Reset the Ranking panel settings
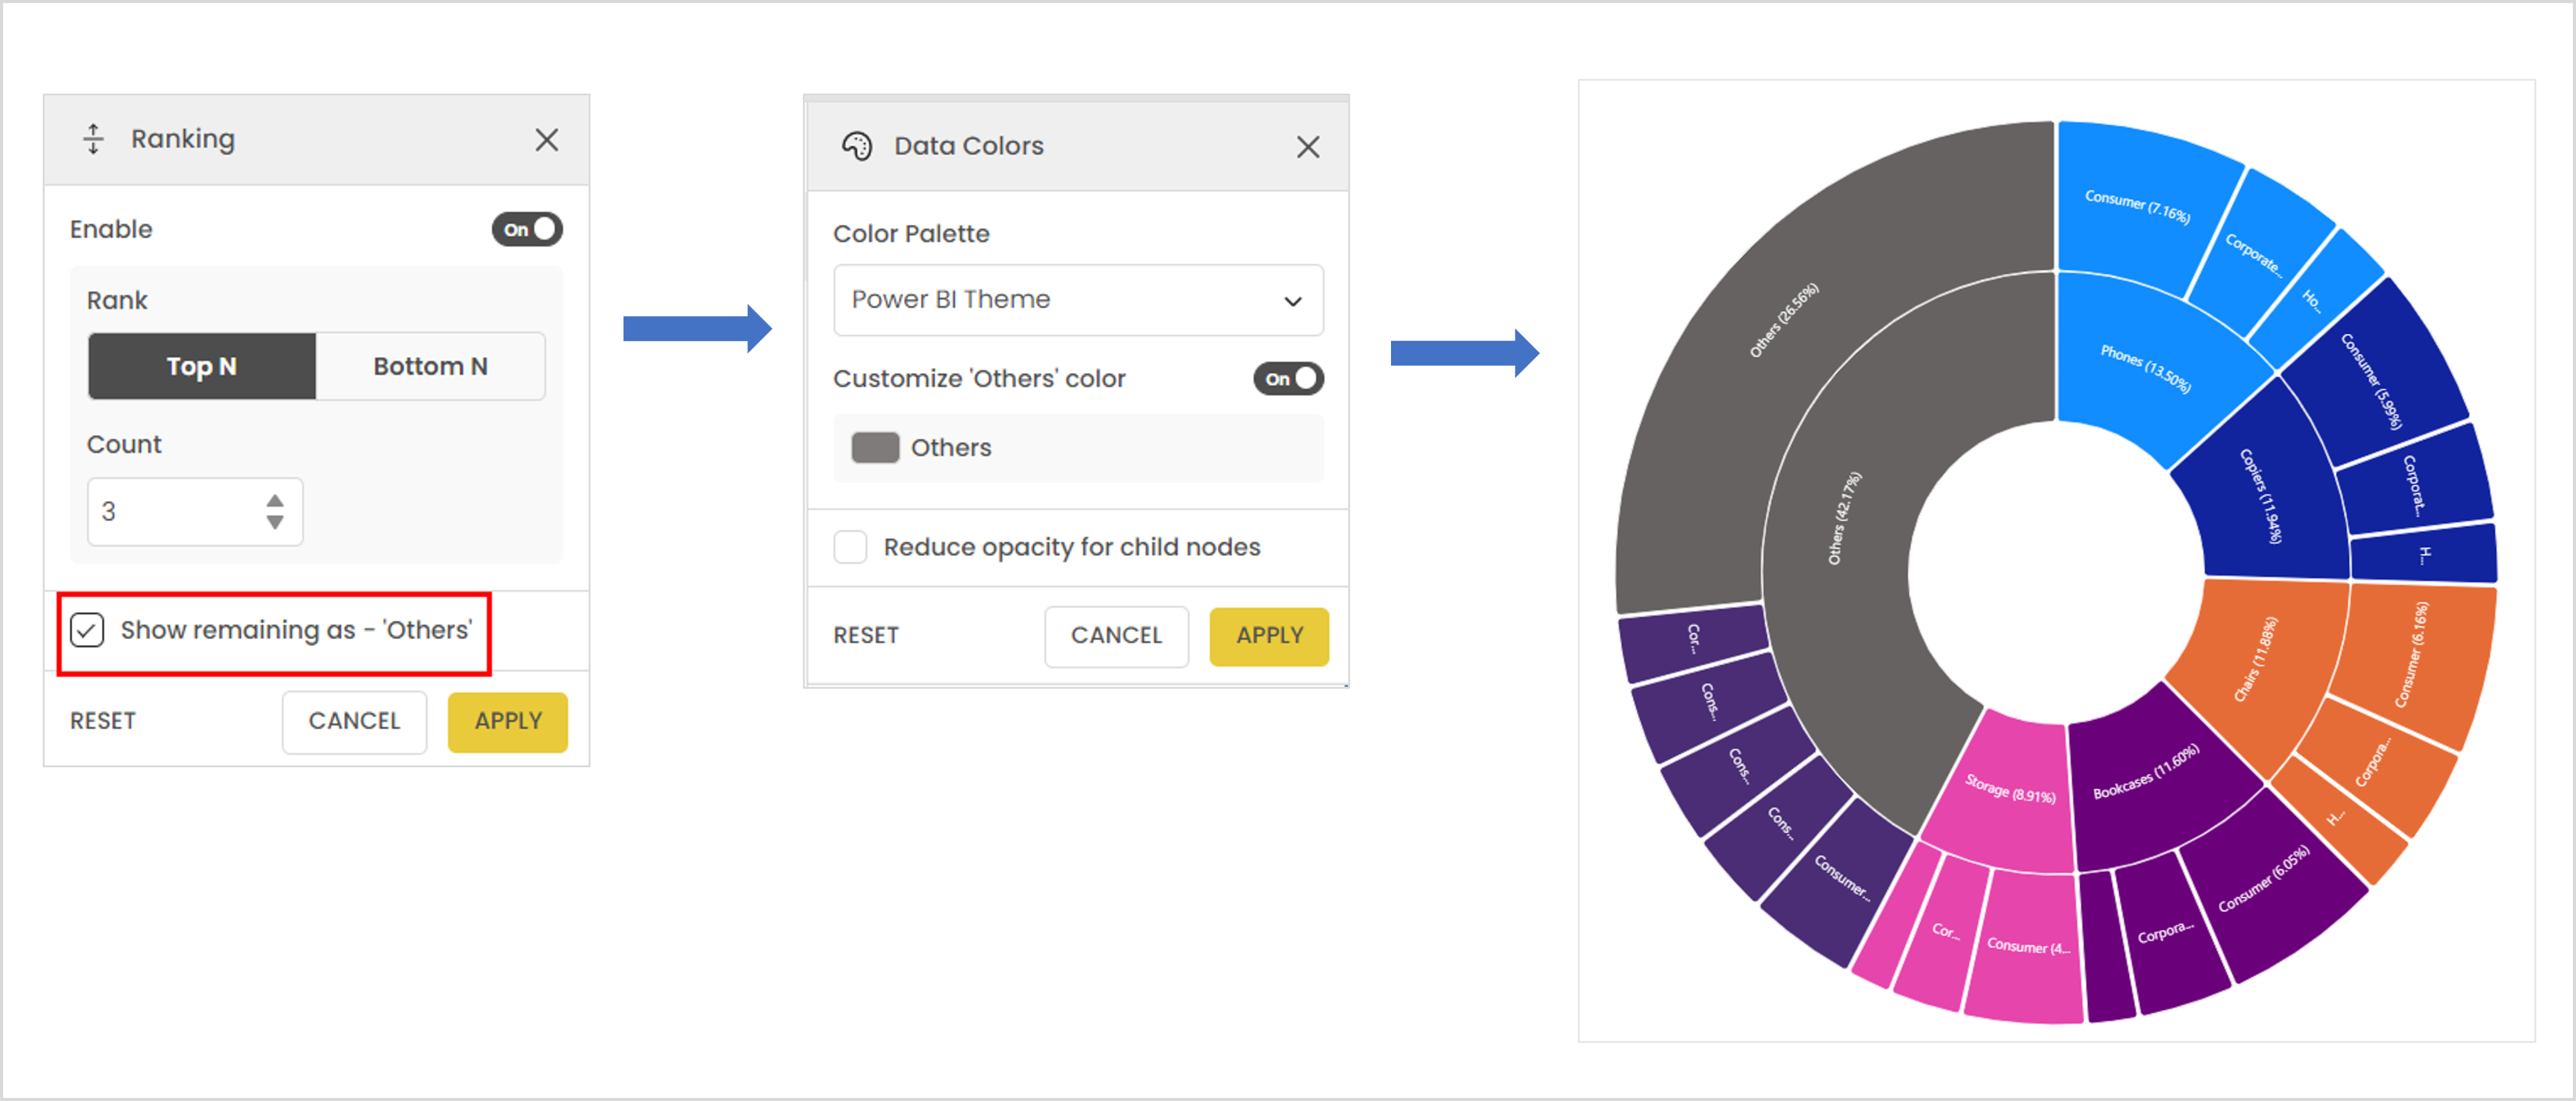Viewport: 2576px width, 1101px height. pyautogui.click(x=103, y=721)
